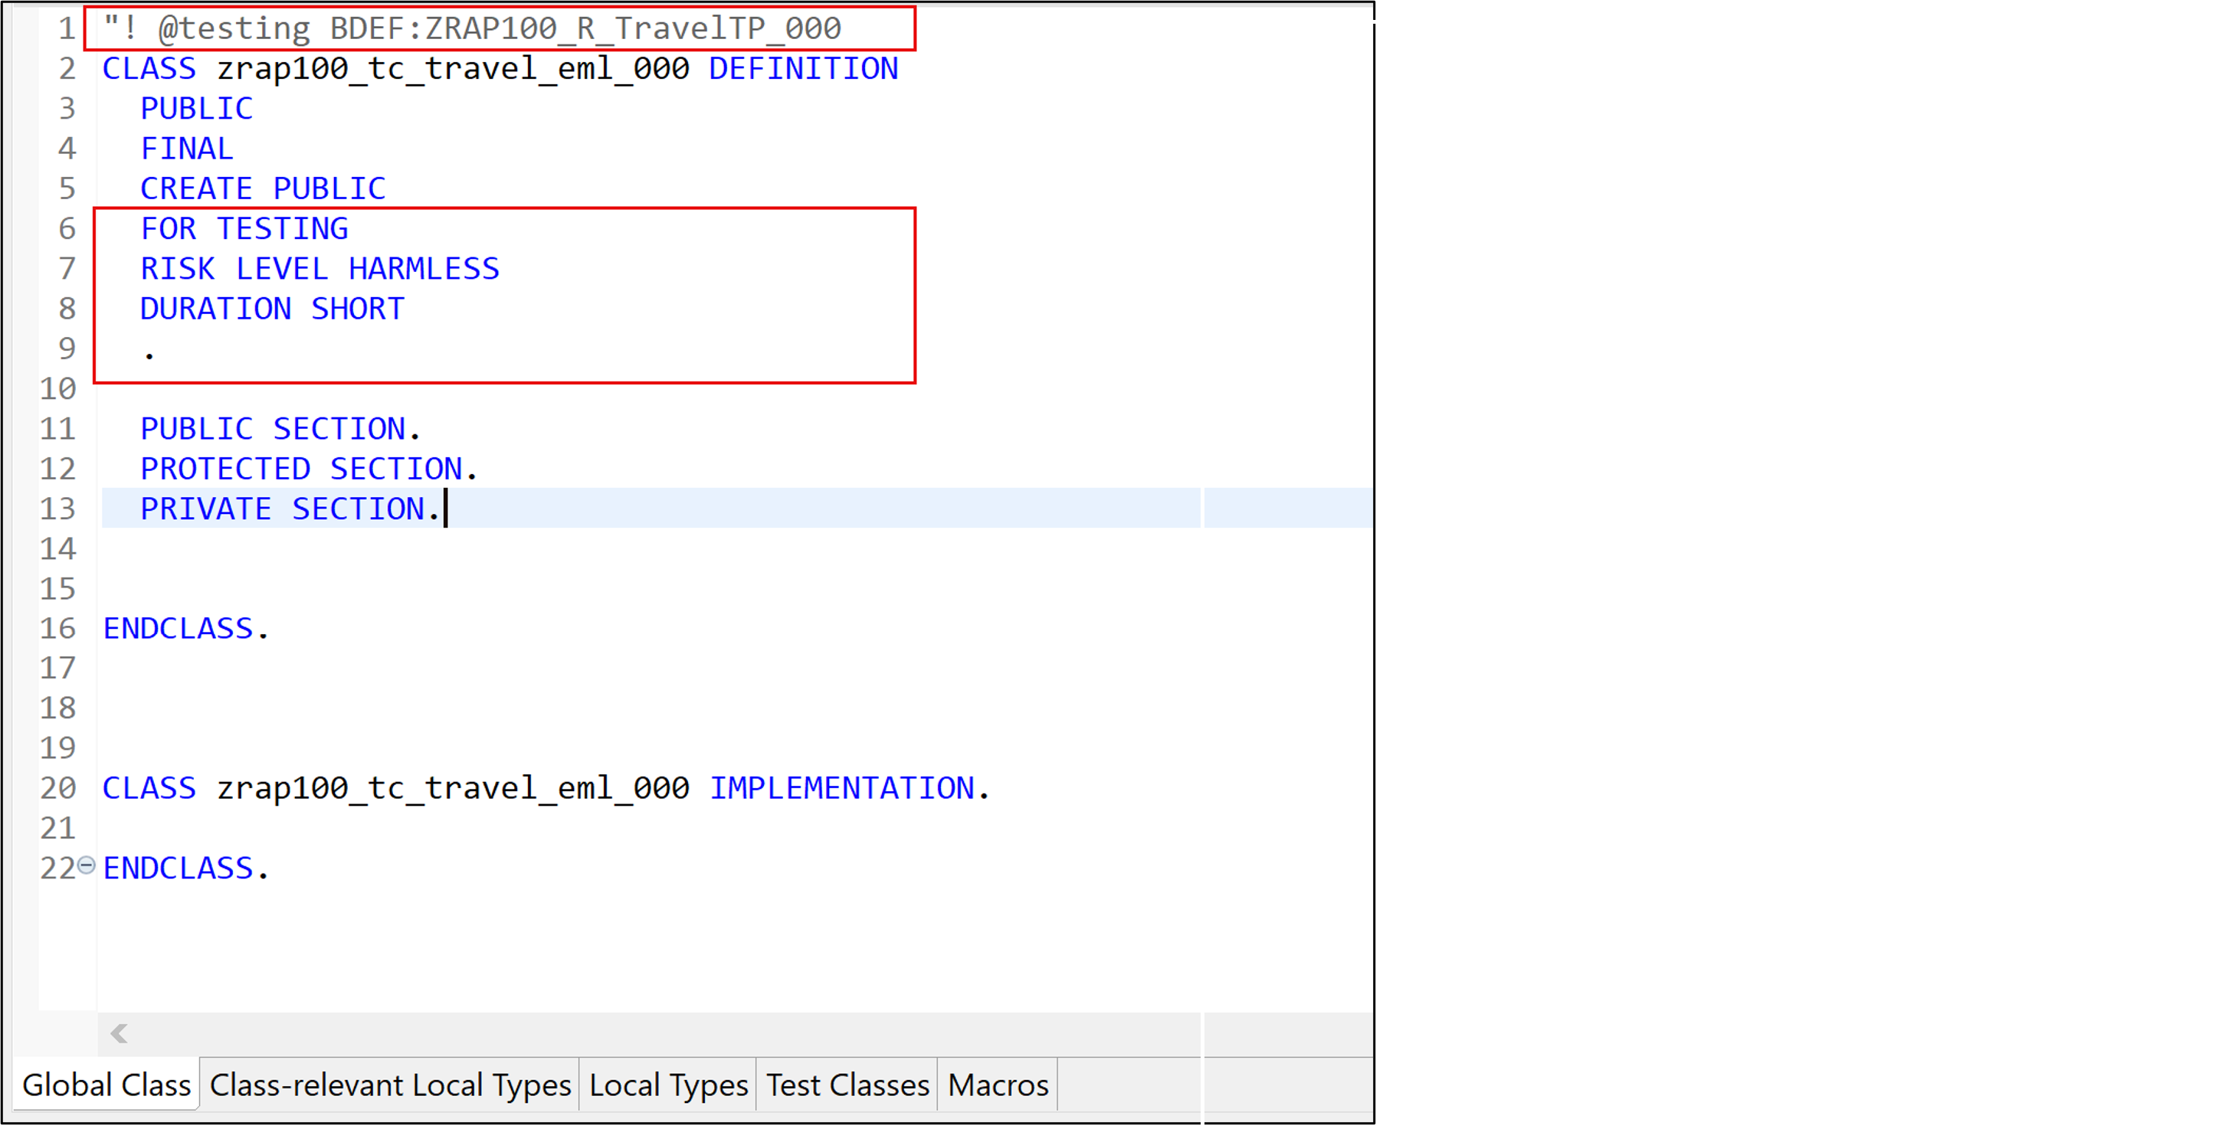Open the Macros tab
The image size is (2235, 1142).
[998, 1085]
